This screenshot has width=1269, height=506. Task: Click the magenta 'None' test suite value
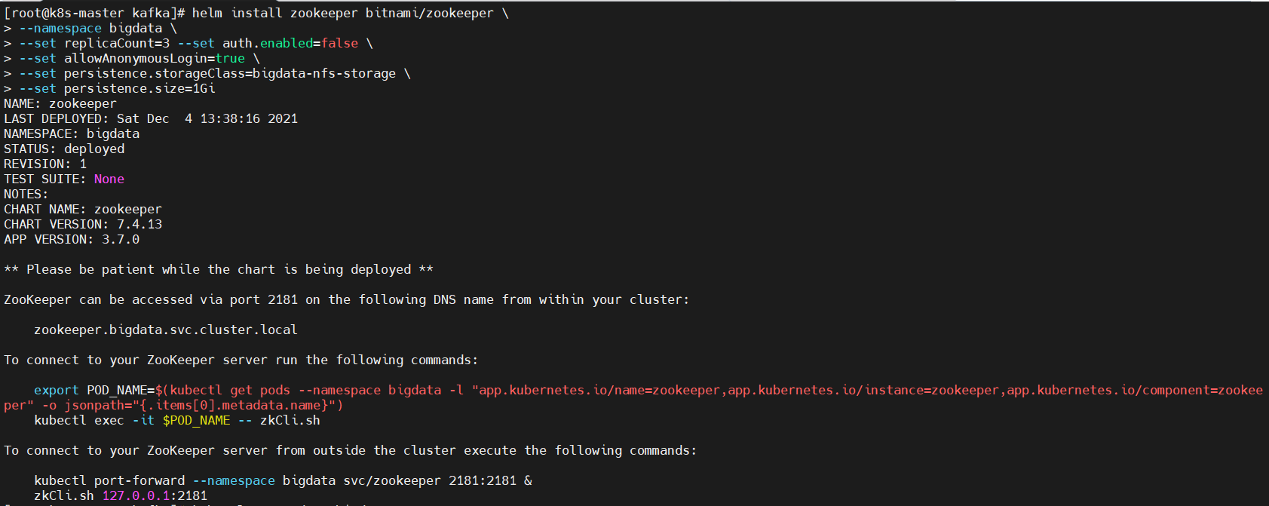[109, 179]
